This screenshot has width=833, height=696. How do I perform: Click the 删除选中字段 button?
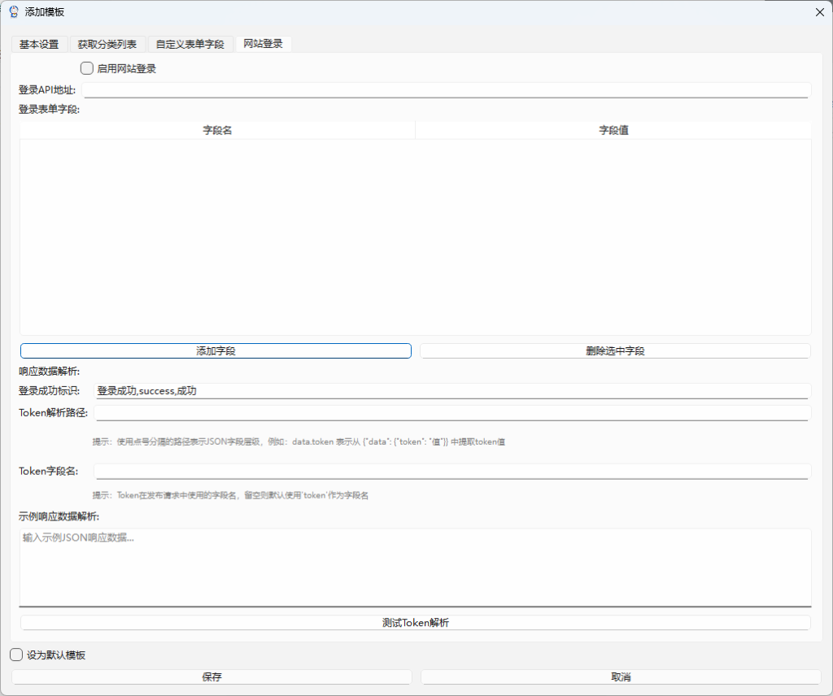[615, 351]
